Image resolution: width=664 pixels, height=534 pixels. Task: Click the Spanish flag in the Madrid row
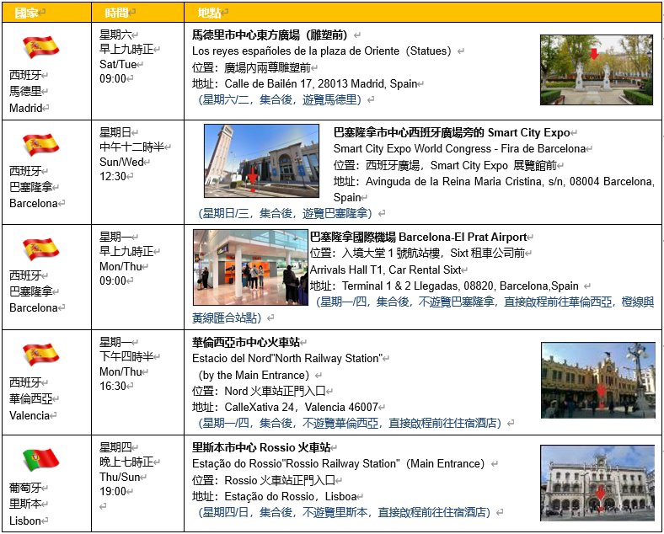point(40,47)
